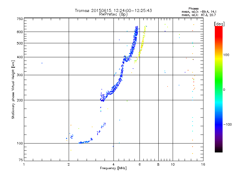Image resolution: width=239 pixels, height=179 pixels.
Task: Click the 'Stationary phase Virtual Height [km]' label
Action: click(x=13, y=89)
